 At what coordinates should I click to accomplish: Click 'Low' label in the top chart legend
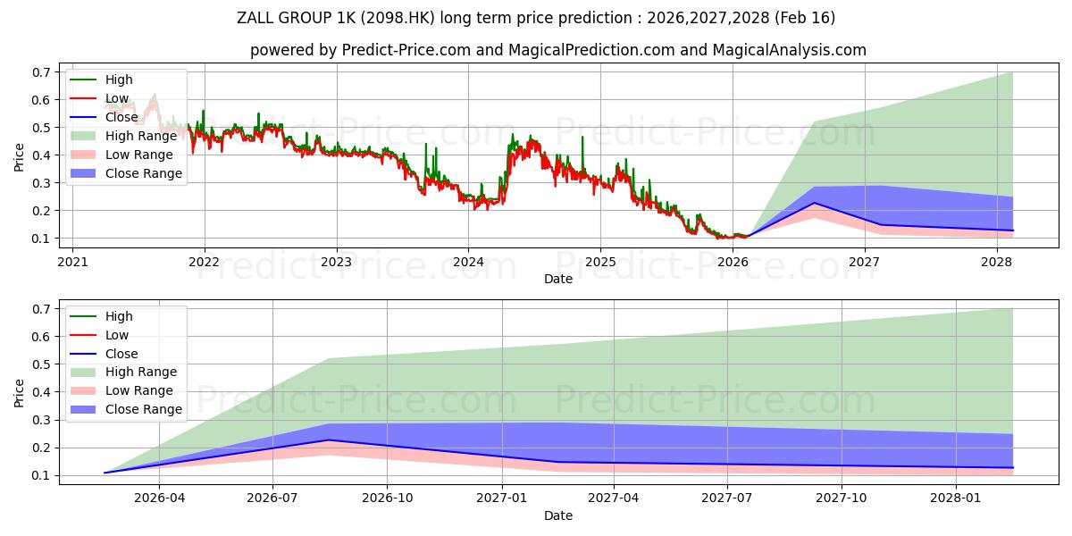pyautogui.click(x=117, y=98)
